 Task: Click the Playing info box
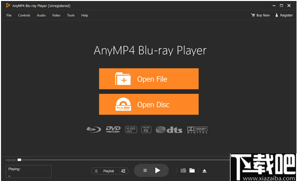pos(29,171)
